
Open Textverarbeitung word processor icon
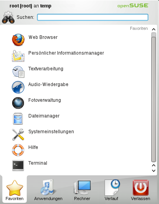tap(18, 72)
